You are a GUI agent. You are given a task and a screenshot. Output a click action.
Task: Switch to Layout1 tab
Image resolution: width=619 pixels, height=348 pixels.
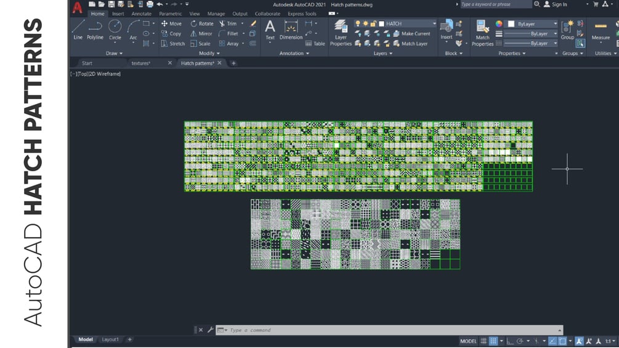(x=110, y=339)
